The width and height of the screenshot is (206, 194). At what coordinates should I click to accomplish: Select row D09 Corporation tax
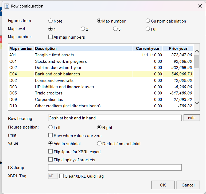[101, 100]
